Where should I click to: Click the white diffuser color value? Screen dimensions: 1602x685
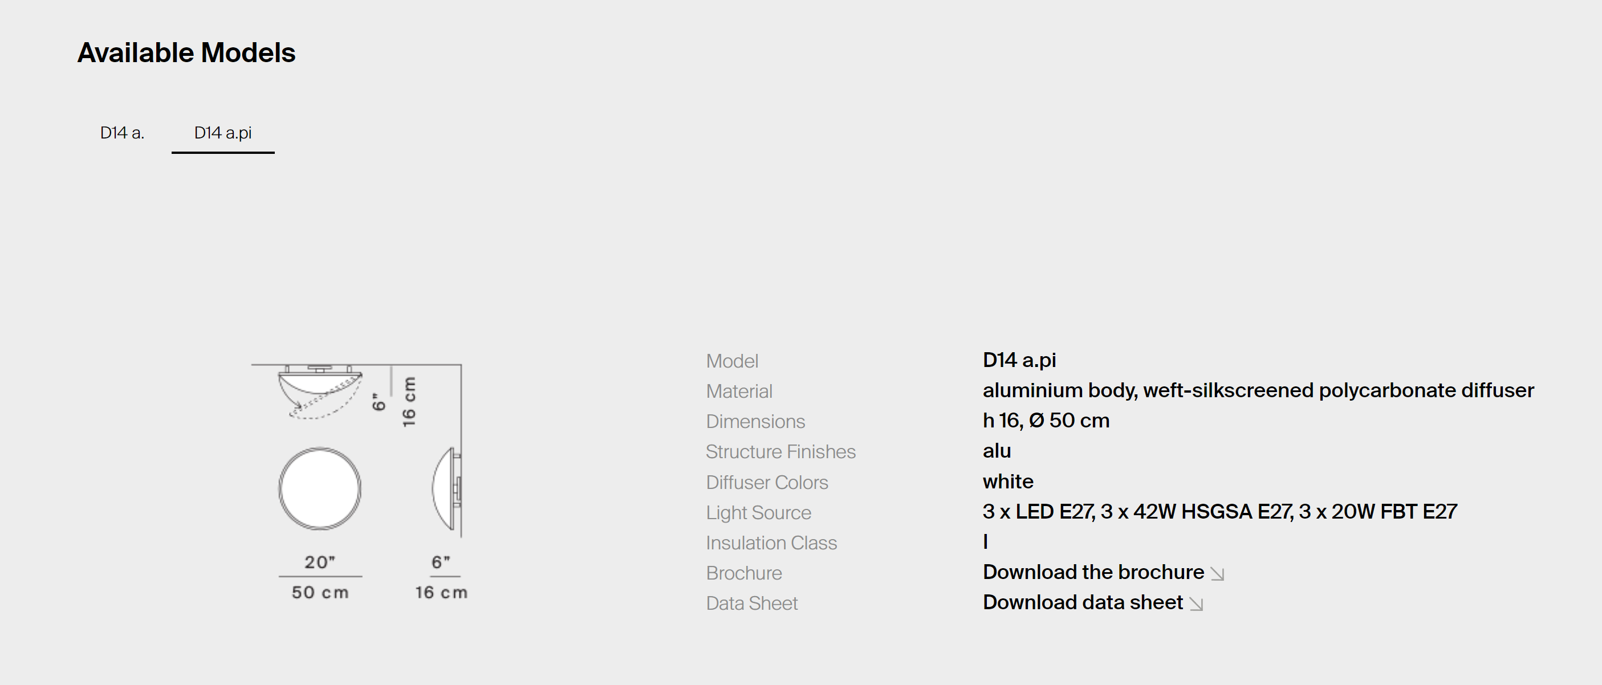[x=1007, y=481]
